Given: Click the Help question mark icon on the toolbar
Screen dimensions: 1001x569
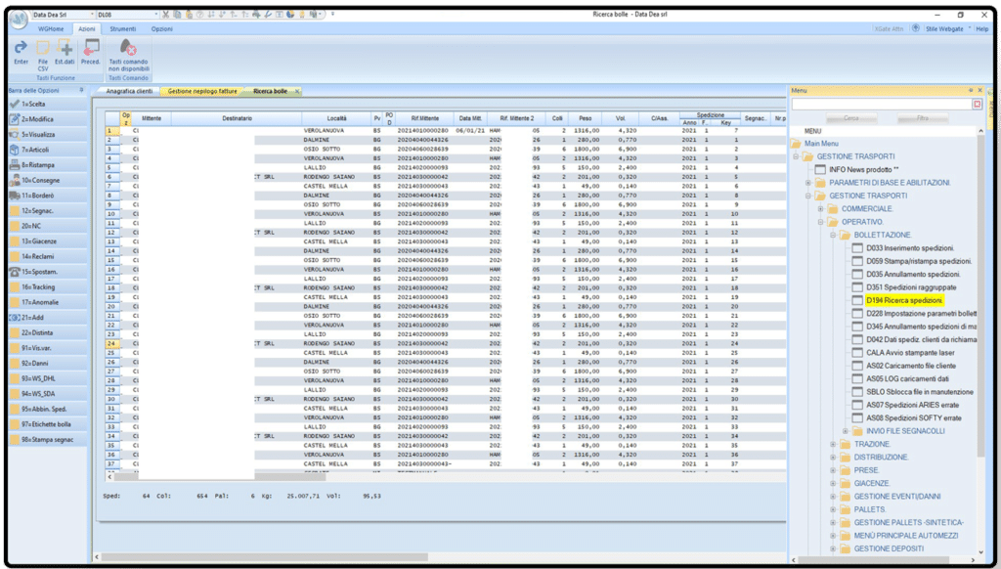Looking at the screenshot, I should 199,14.
